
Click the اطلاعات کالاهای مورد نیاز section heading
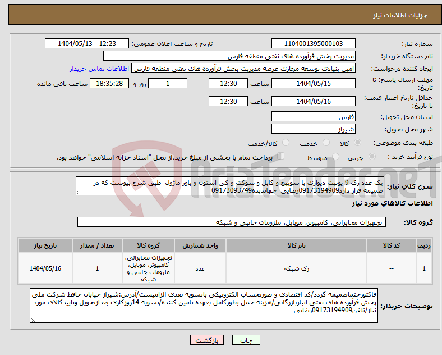[x=392, y=203]
